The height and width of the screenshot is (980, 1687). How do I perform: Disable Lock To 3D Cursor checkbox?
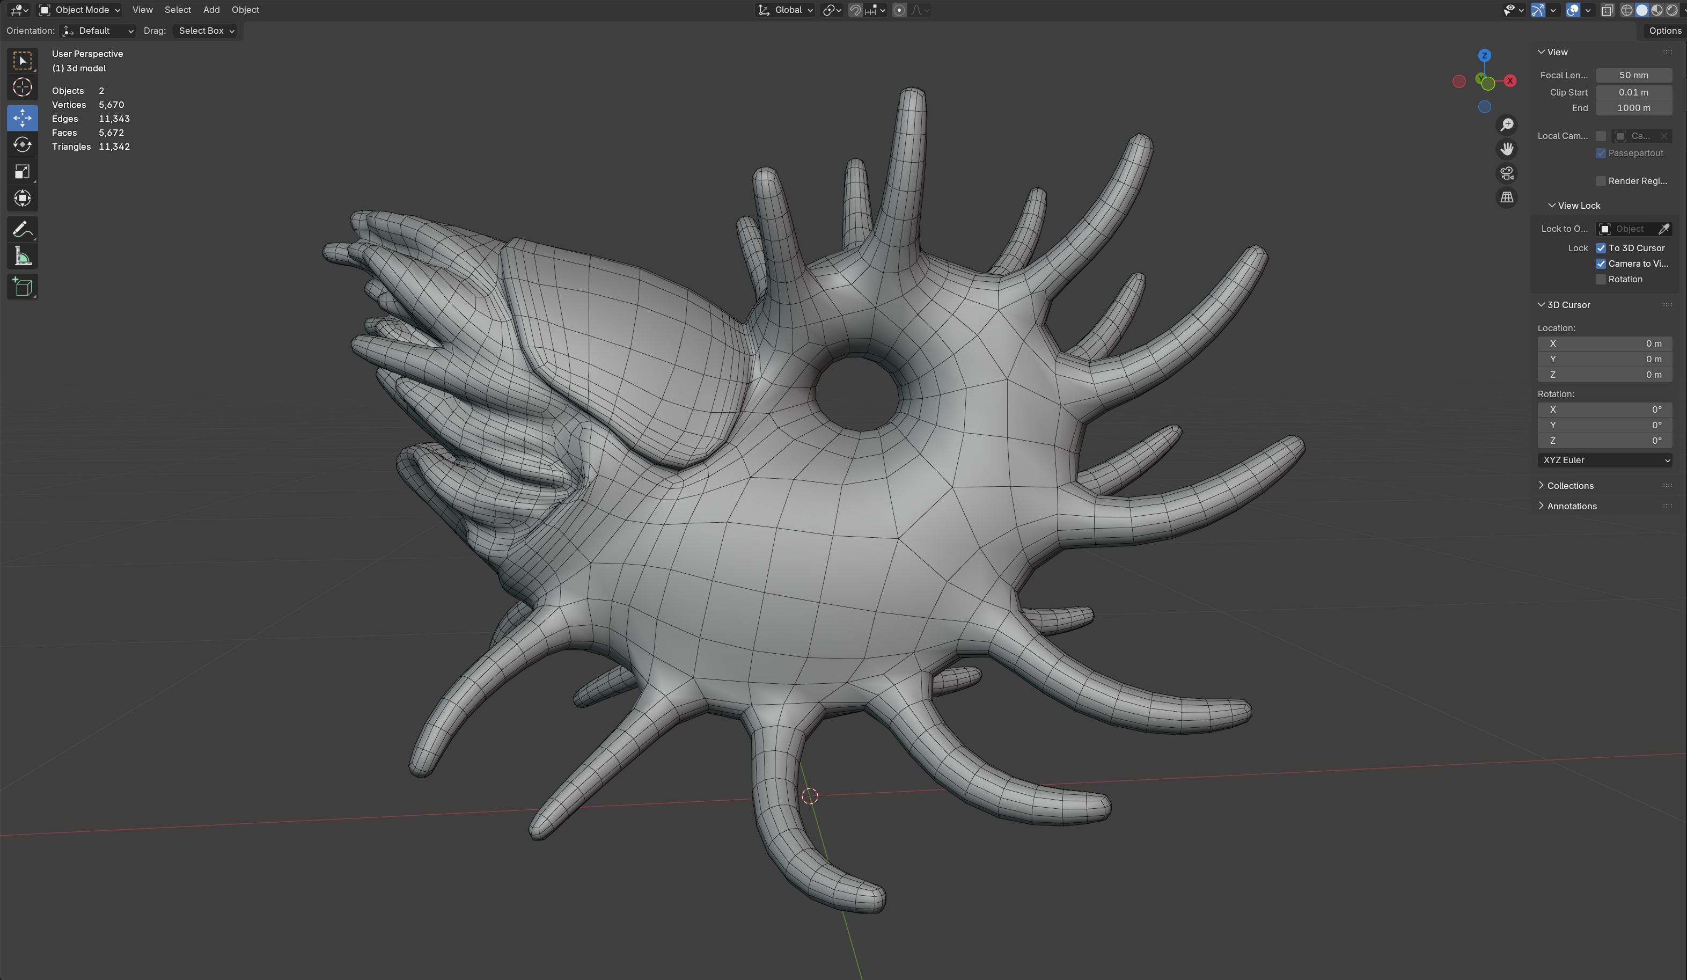click(x=1601, y=248)
